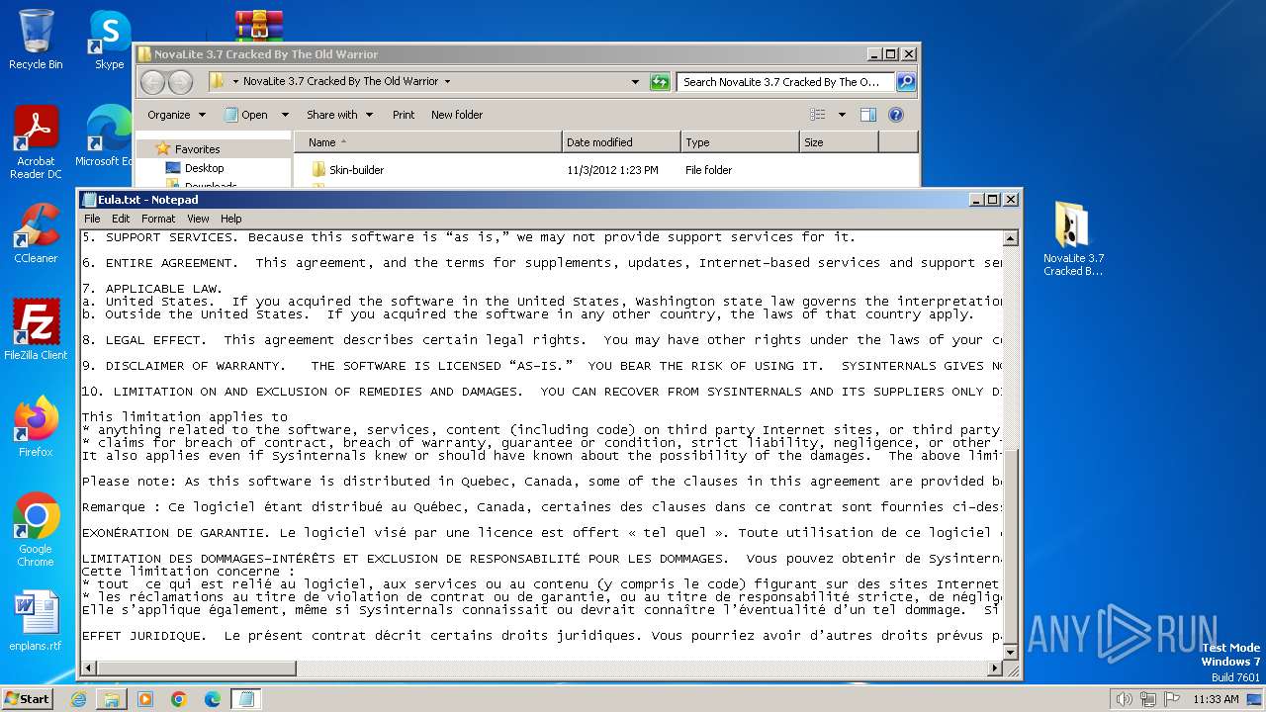Click Notepad vertical scrollbar down arrow
The height and width of the screenshot is (712, 1266).
1010,653
